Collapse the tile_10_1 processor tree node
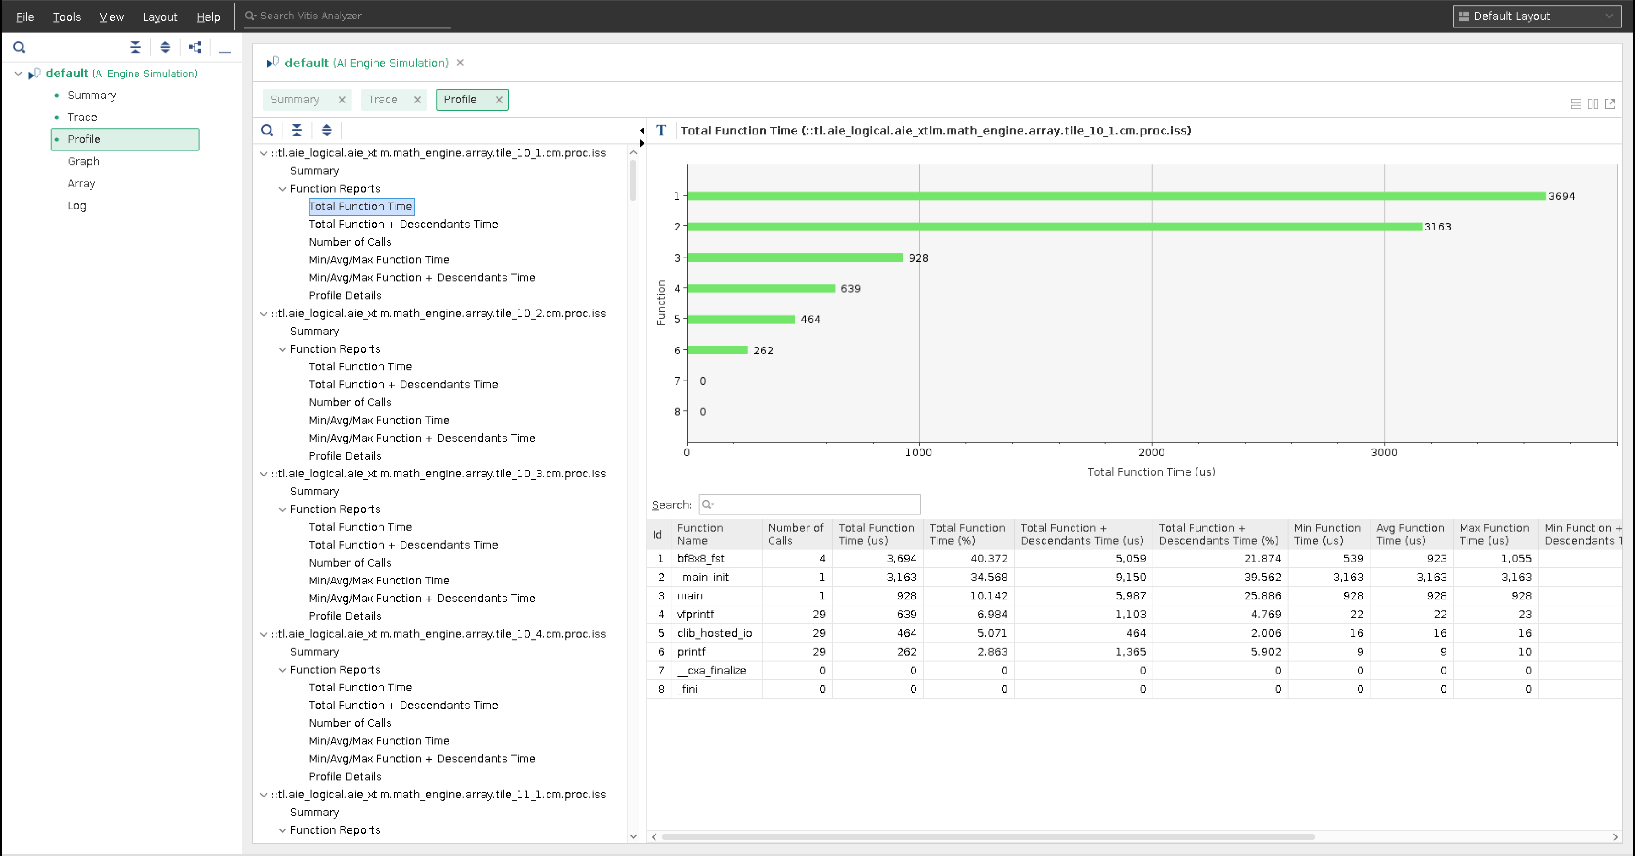Screen dimensions: 1635x856 pyautogui.click(x=264, y=154)
